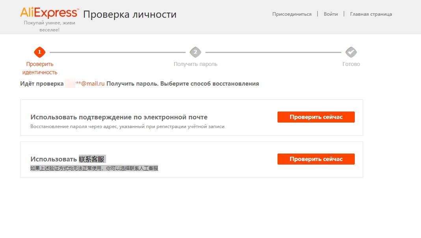421x238 pixels.
Task: Click the grey checkmark final step icon
Action: (351, 52)
